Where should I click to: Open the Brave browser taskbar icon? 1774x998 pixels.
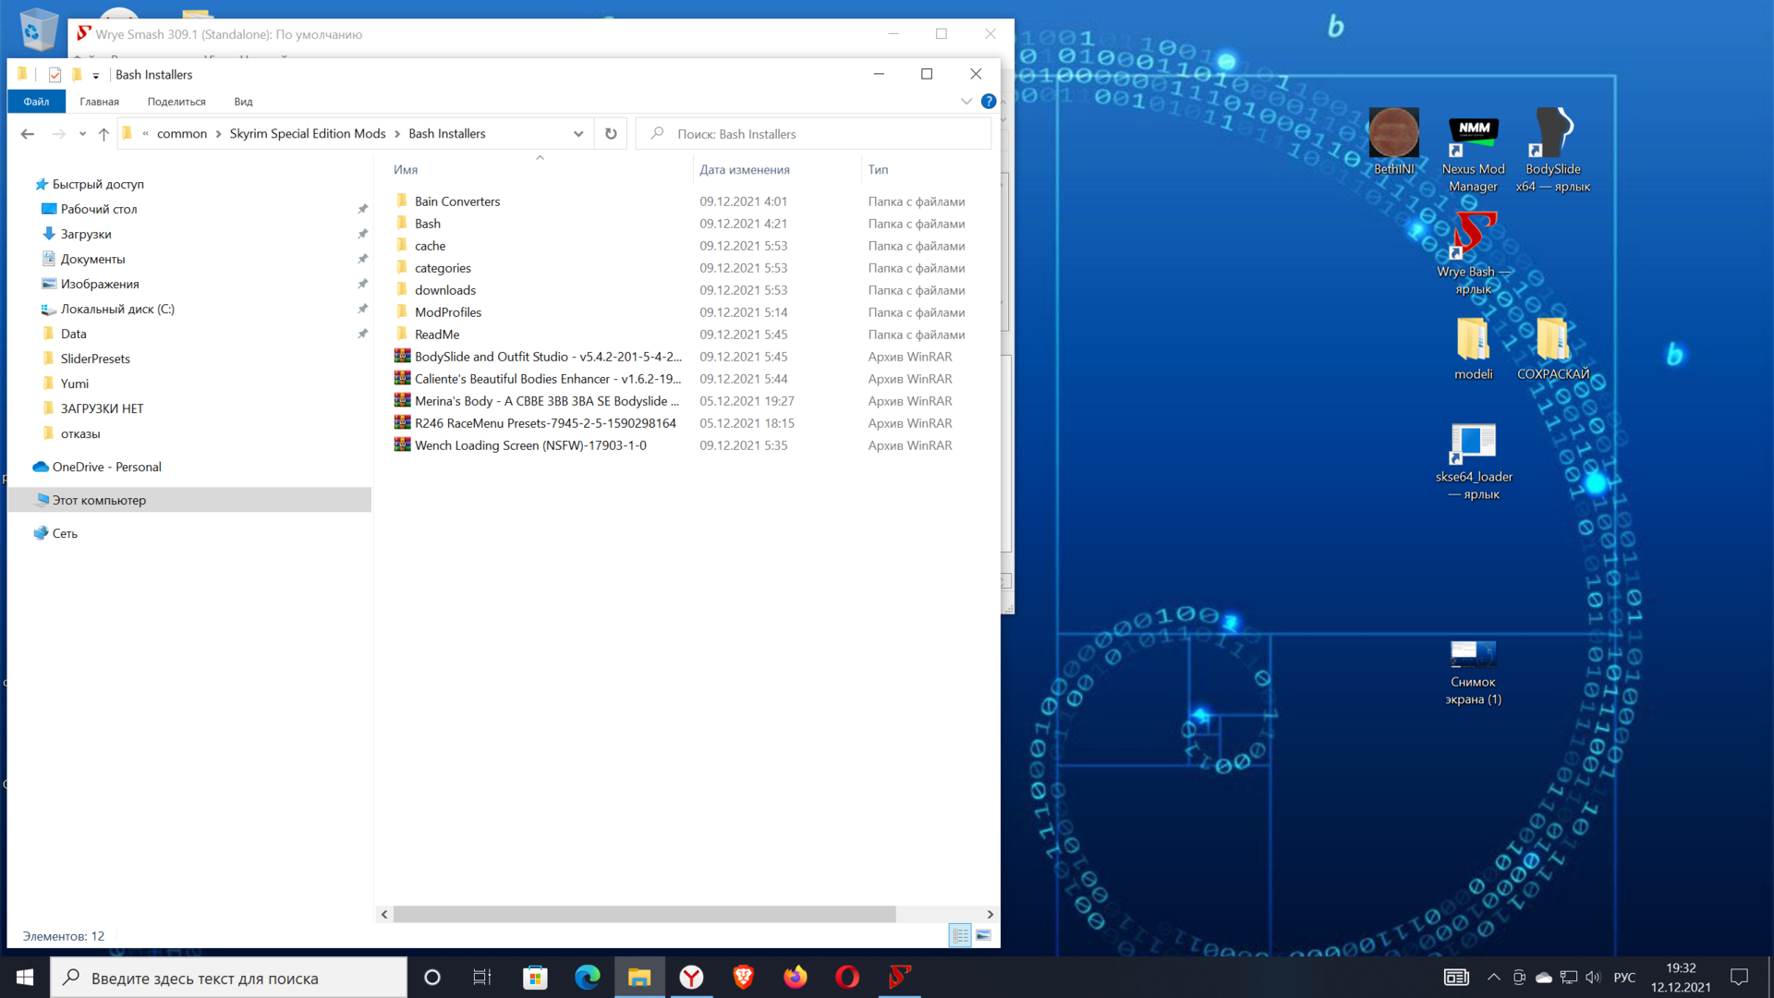pyautogui.click(x=743, y=977)
